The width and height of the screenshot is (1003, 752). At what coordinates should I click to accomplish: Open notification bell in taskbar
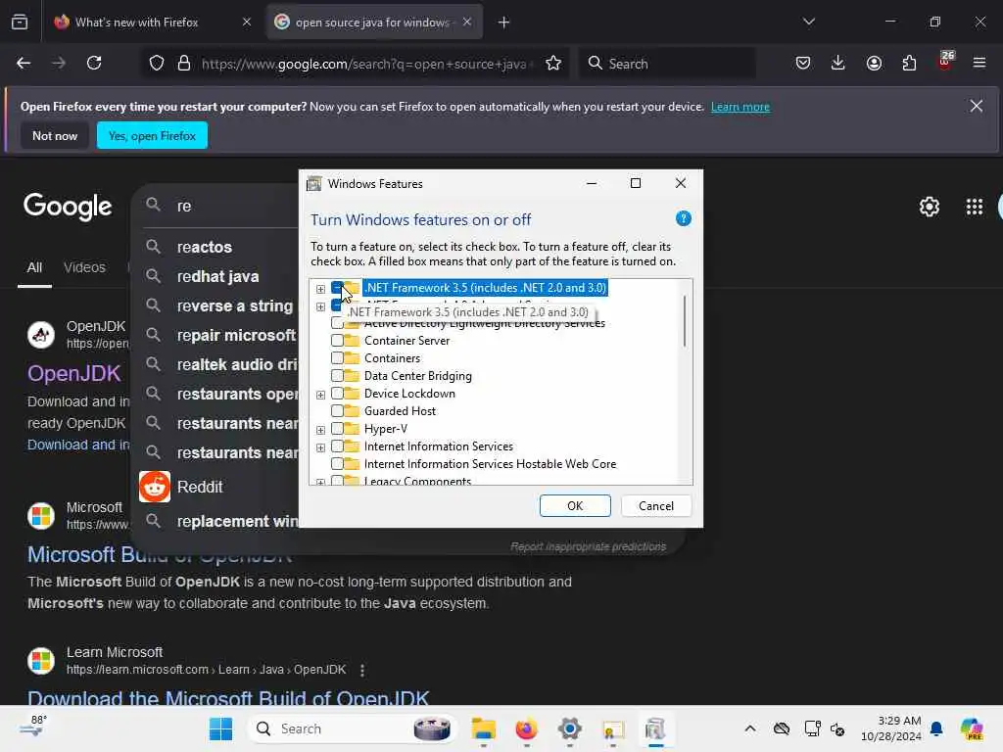[x=936, y=728]
